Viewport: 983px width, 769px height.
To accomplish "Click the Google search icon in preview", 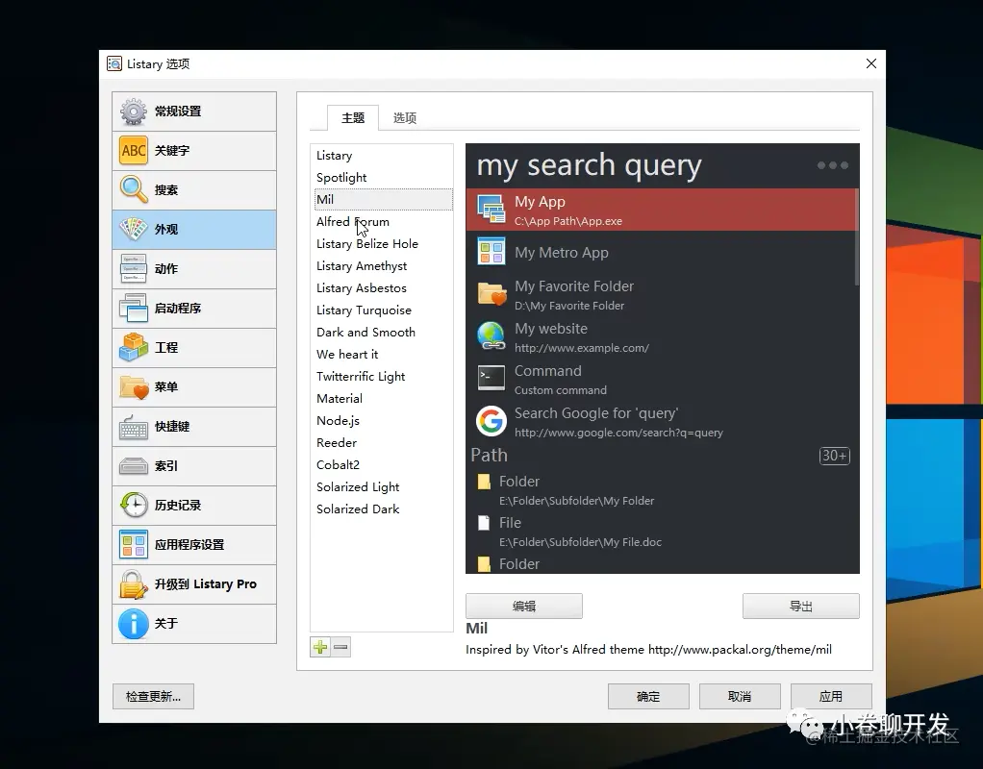I will (491, 421).
